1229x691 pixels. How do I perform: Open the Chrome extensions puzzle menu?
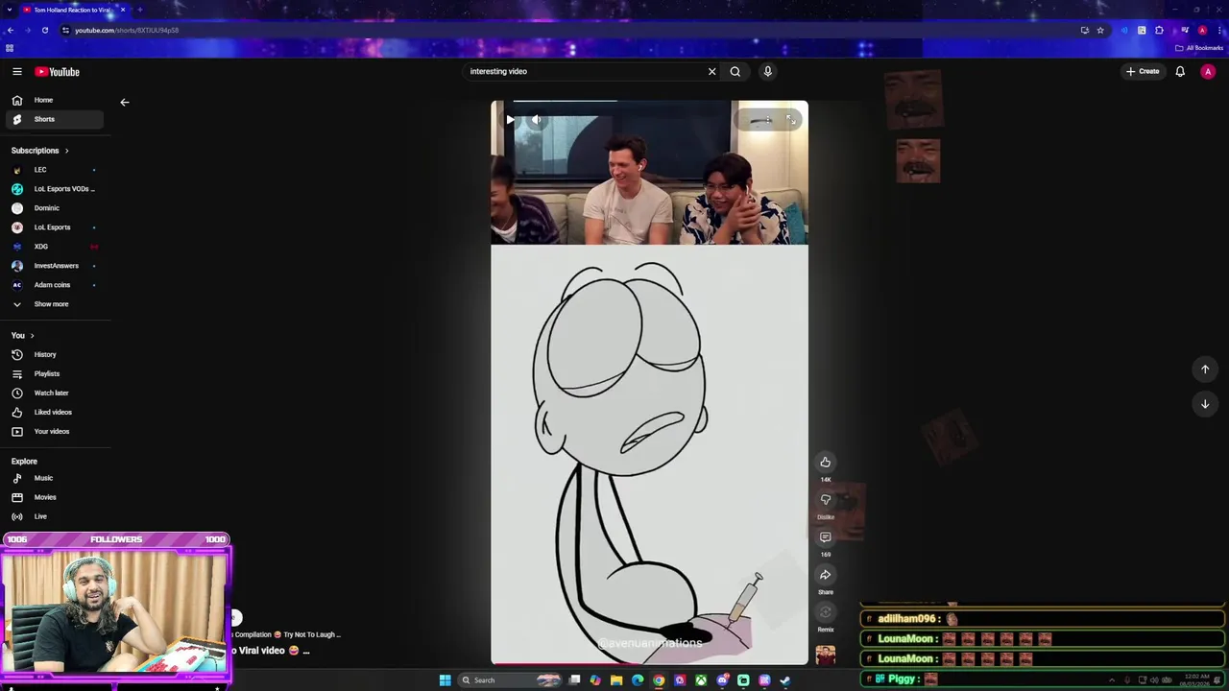pos(1159,30)
